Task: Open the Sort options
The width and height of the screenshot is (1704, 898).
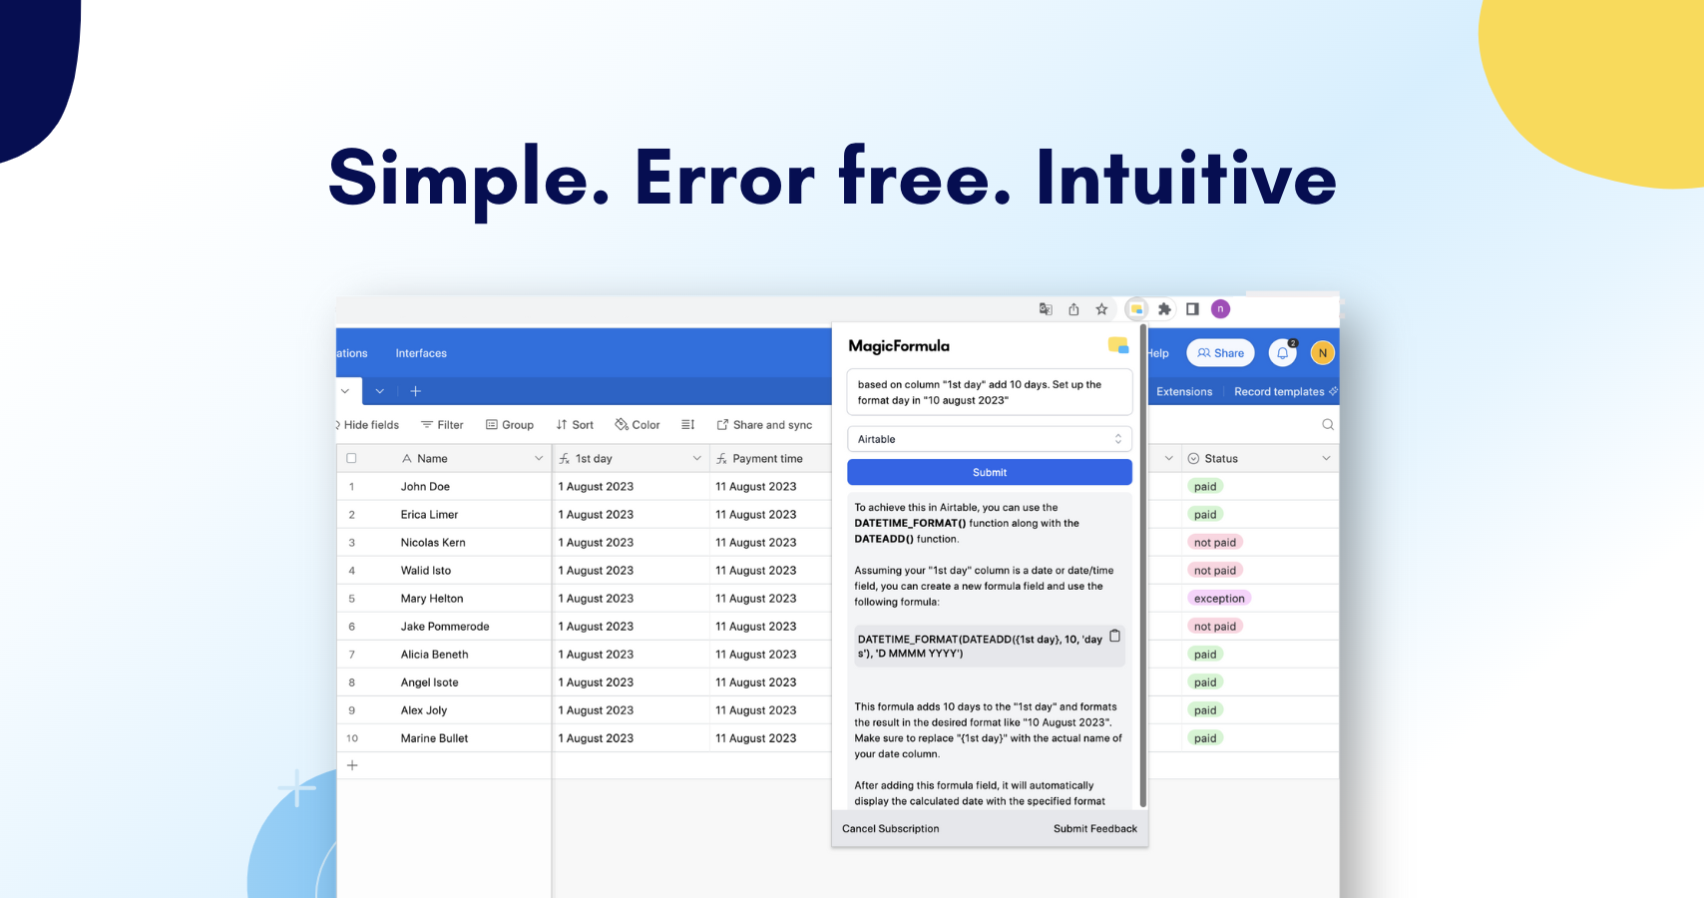Action: click(576, 424)
